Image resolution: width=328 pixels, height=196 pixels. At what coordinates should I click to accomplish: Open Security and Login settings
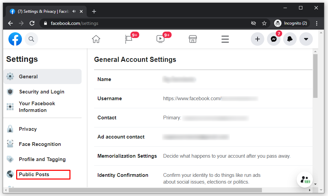tap(41, 92)
